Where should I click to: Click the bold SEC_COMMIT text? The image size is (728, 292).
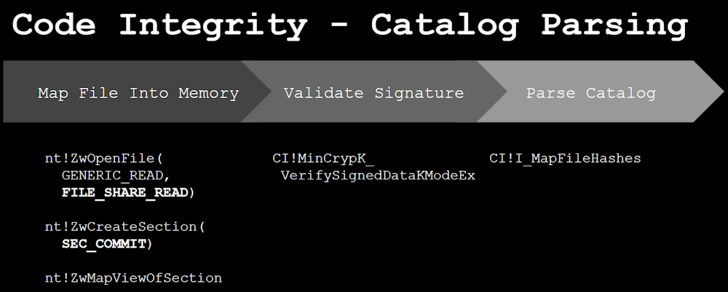pos(106,244)
